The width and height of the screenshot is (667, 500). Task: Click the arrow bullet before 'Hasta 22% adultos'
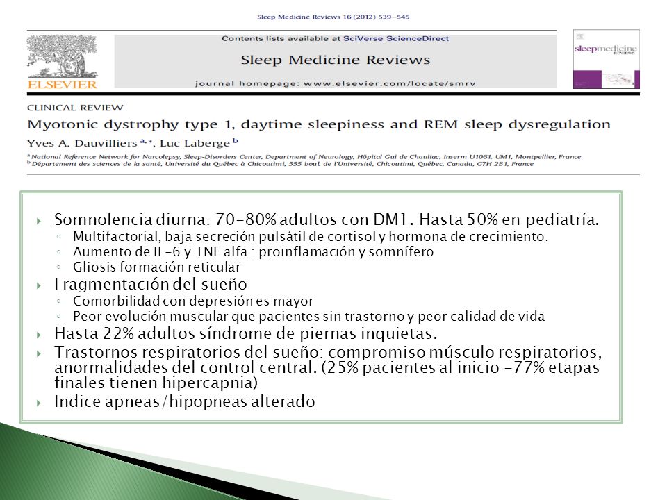39,335
